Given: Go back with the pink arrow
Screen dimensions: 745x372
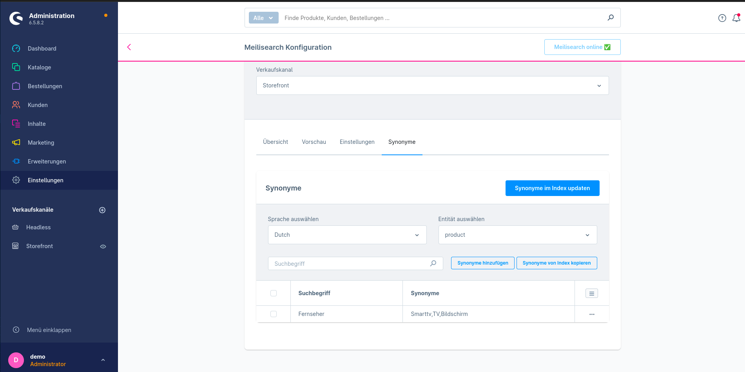Looking at the screenshot, I should [x=129, y=47].
